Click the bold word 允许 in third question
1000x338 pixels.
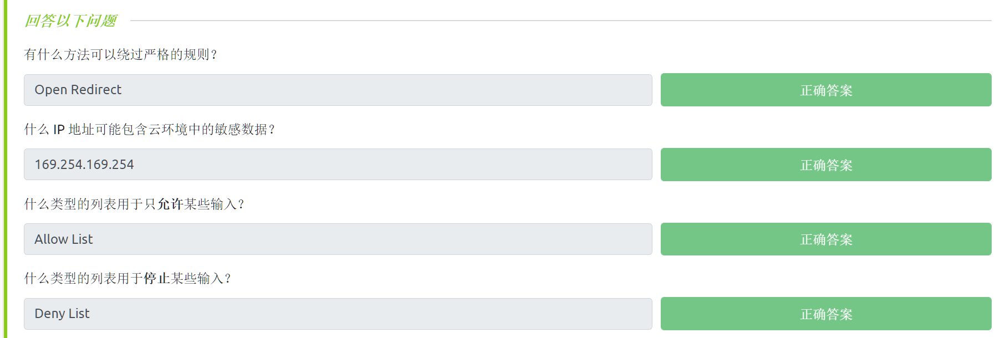click(x=170, y=204)
